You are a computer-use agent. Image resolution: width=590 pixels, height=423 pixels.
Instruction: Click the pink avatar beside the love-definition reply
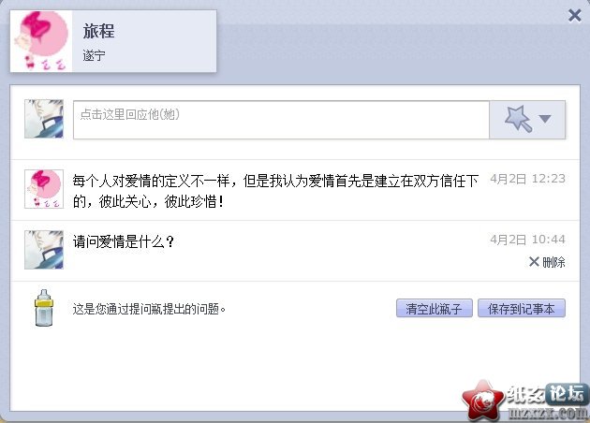tap(44, 189)
